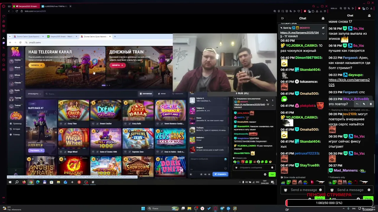Click the Windows Start button on outer taskbar
Viewport: 378px width, 212px height.
coord(143,208)
